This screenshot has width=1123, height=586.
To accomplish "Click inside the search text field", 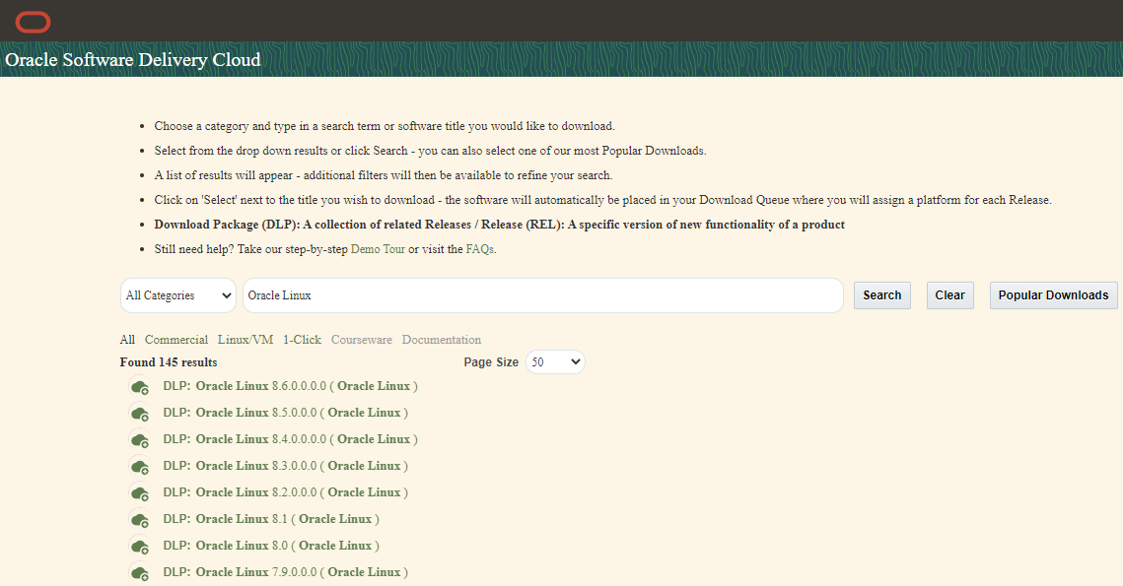I will point(542,294).
